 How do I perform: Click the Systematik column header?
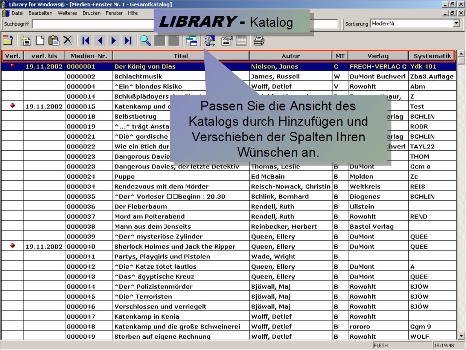[432, 56]
